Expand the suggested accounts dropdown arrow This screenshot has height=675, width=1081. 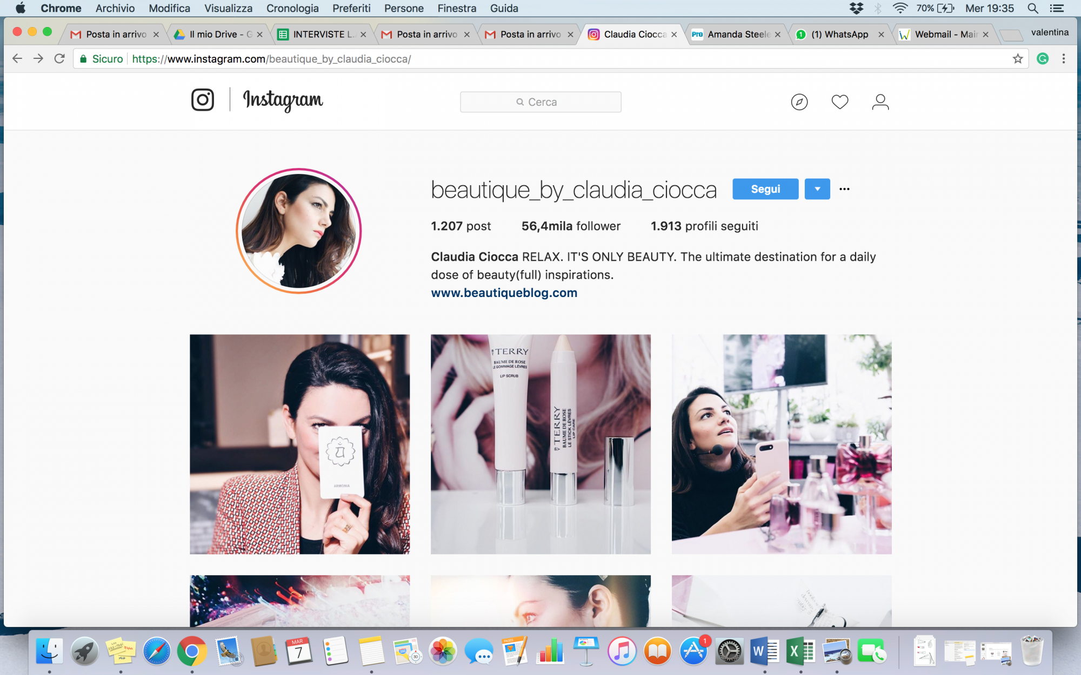817,189
